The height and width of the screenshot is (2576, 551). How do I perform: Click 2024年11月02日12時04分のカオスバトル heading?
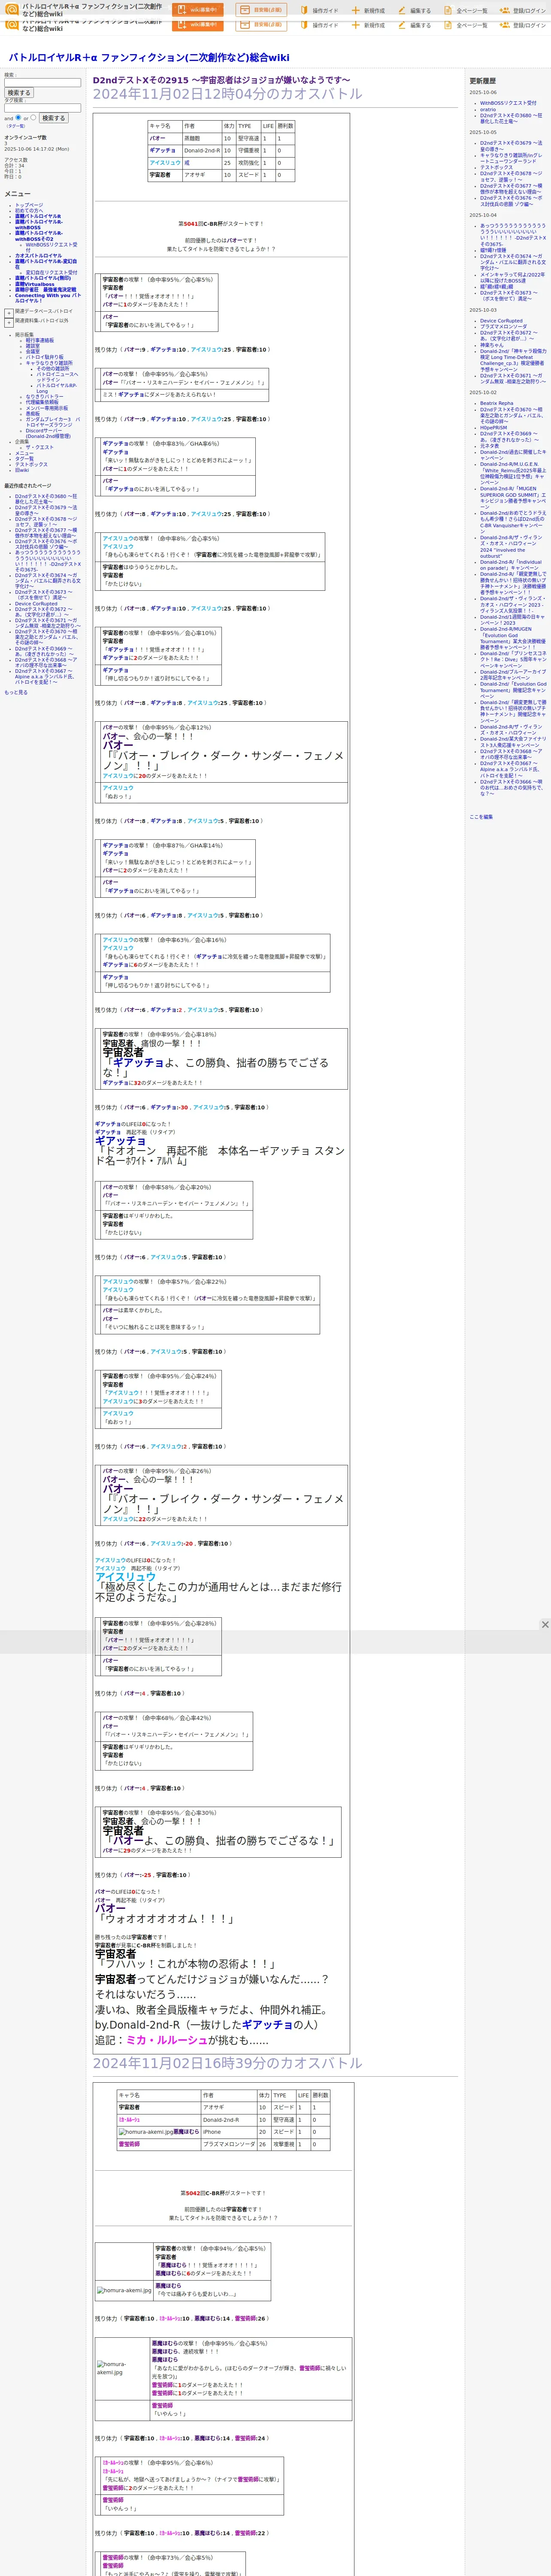[x=227, y=94]
